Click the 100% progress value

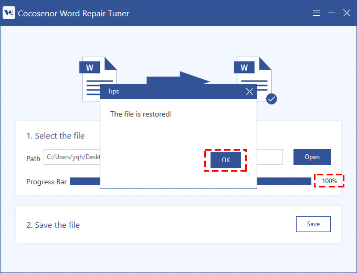(x=329, y=181)
